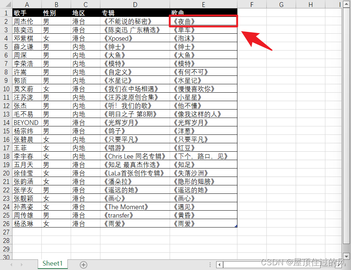Select row header 14
The width and height of the screenshot is (351, 270).
[6, 122]
